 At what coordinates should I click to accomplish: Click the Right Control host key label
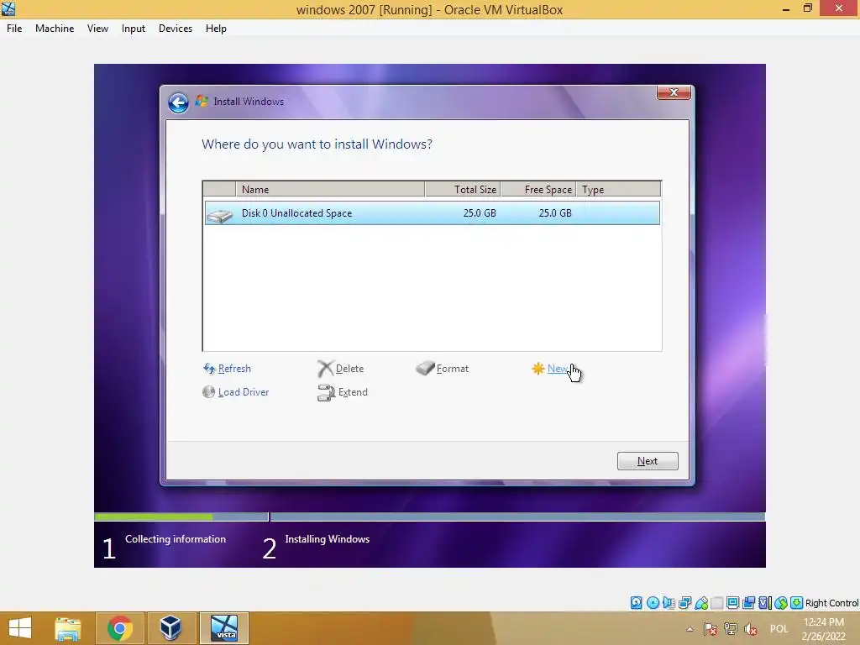(x=831, y=603)
